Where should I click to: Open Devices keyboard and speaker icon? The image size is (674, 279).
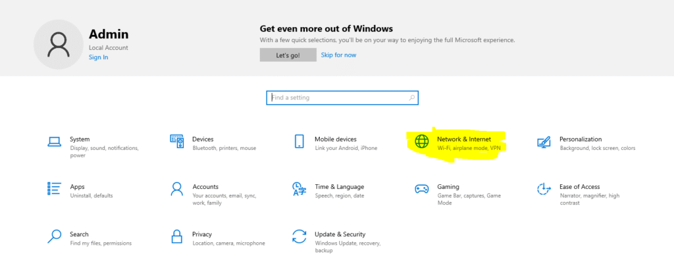pyautogui.click(x=176, y=142)
